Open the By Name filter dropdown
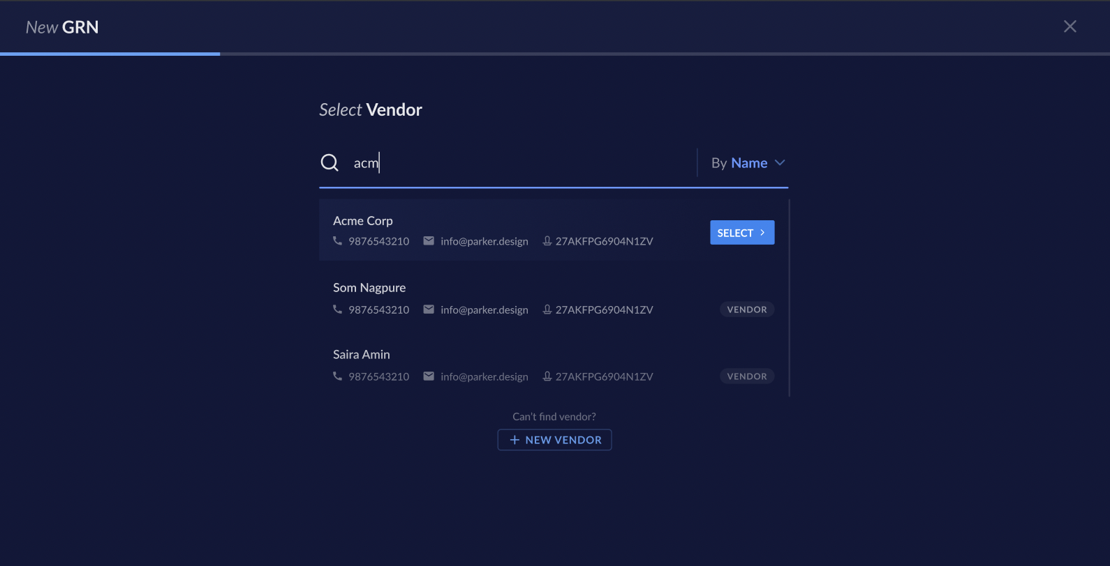Image resolution: width=1110 pixels, height=566 pixels. [748, 162]
